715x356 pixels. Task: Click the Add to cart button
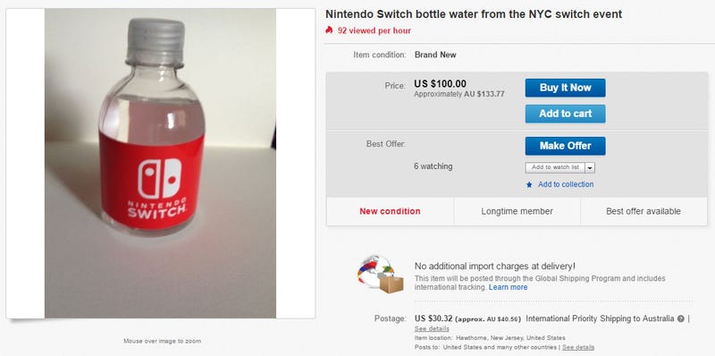pyautogui.click(x=566, y=114)
